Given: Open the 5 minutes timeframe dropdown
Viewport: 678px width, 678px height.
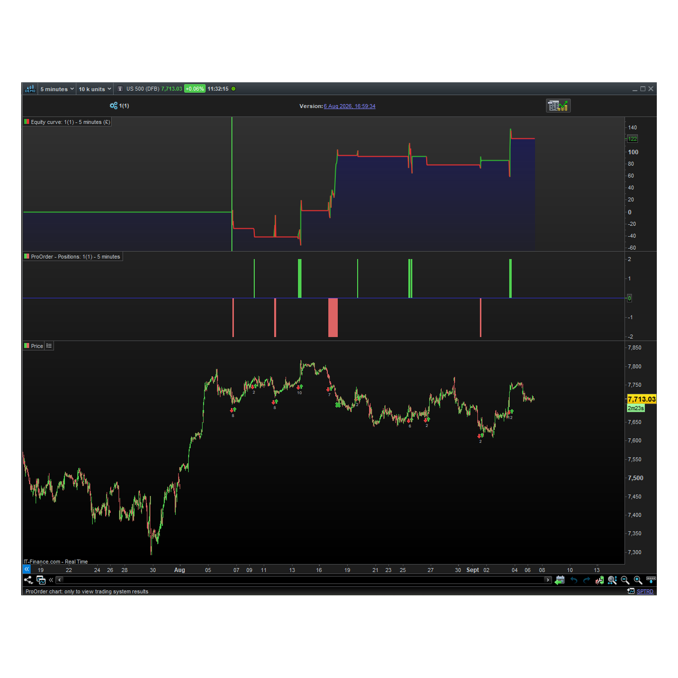Looking at the screenshot, I should pyautogui.click(x=57, y=89).
